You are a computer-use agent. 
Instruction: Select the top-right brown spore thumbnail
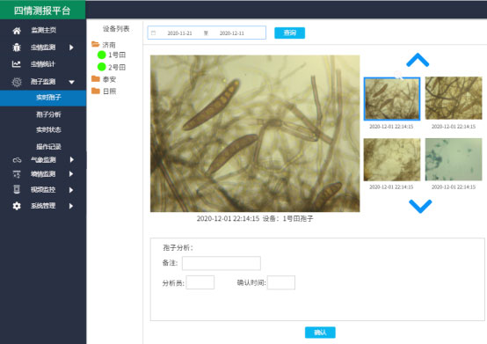[454, 99]
